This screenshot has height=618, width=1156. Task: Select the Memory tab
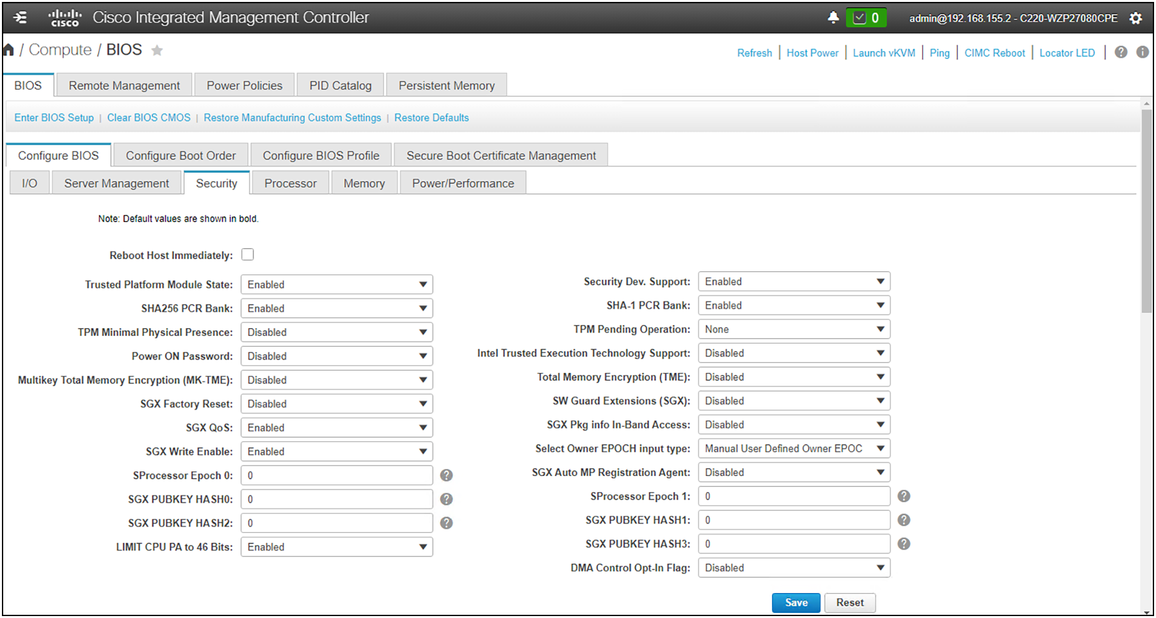click(x=364, y=183)
